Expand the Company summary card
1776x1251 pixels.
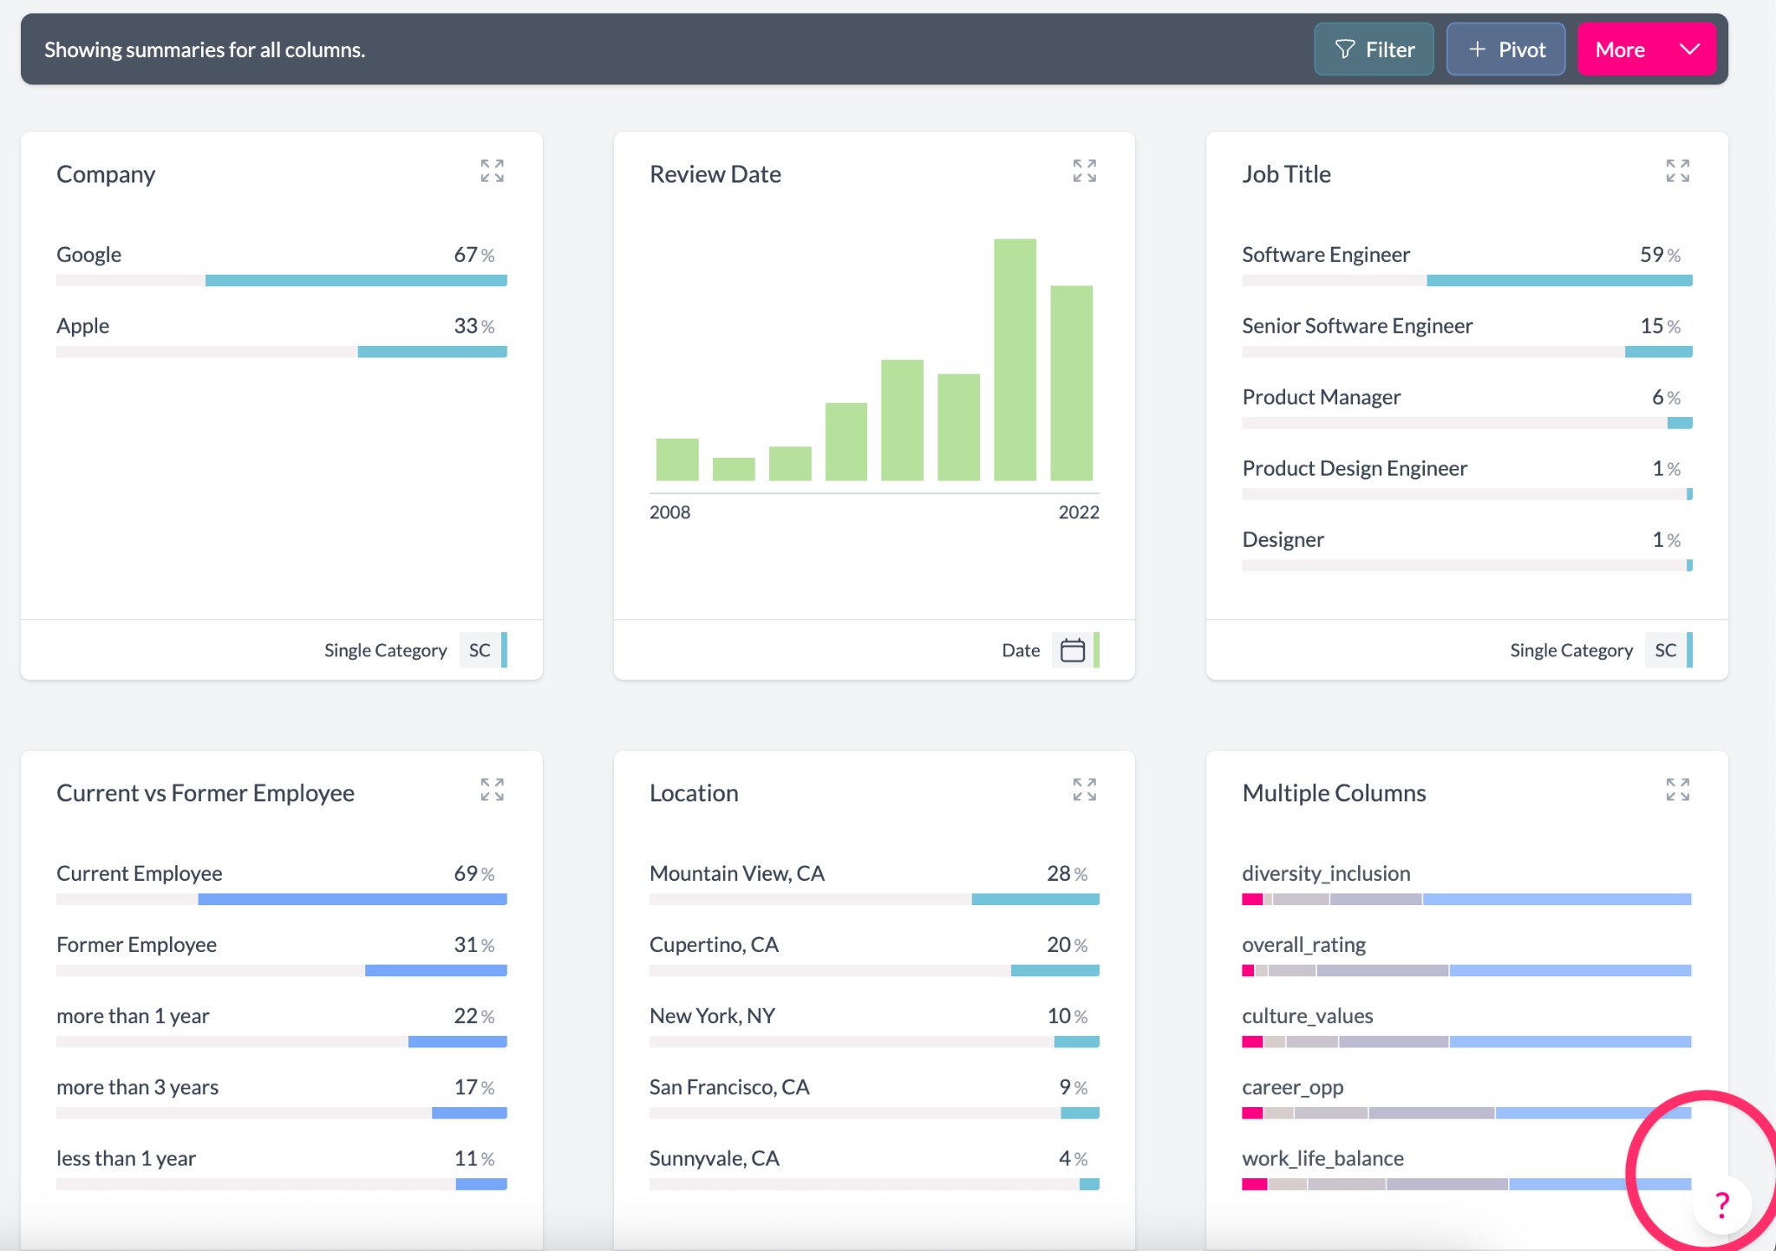click(492, 171)
